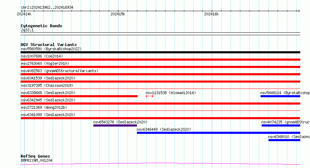Open nsv6348010 (Sedlazec) label
This screenshot has height=168, width=310.
[x=289, y=137]
